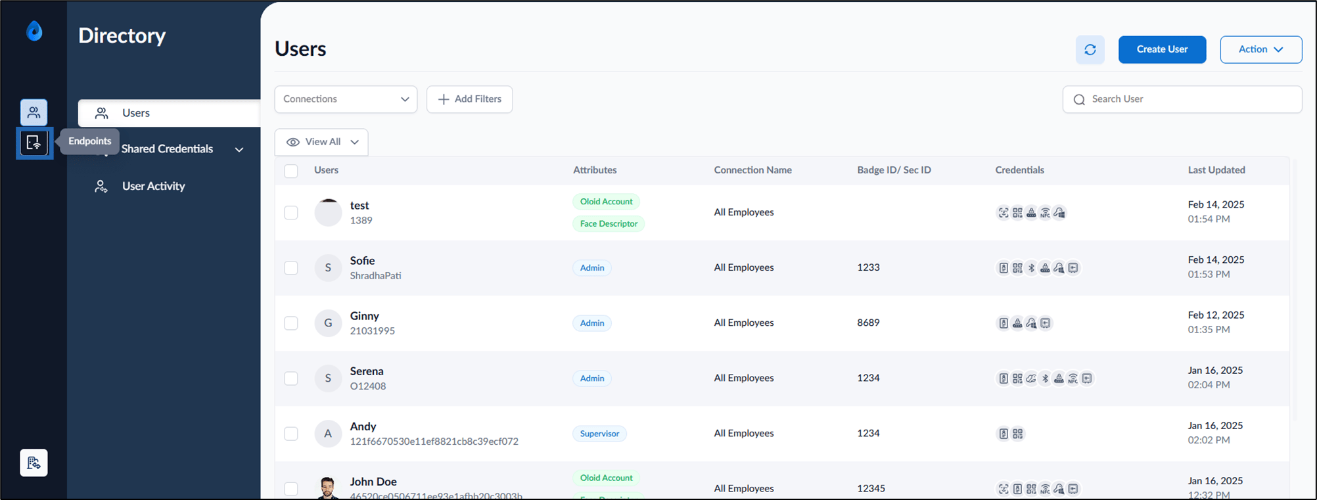Click the Badge ID/ Sec ID header

click(x=894, y=170)
